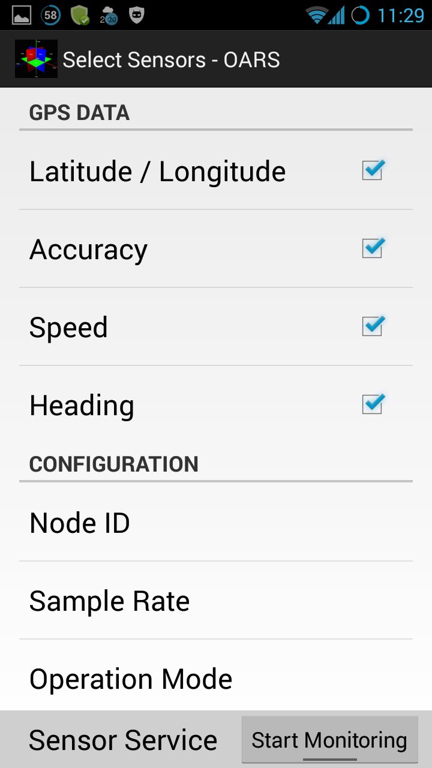This screenshot has height=768, width=432.
Task: Uncheck the Latitude / Longitude checkbox
Action: [x=373, y=170]
